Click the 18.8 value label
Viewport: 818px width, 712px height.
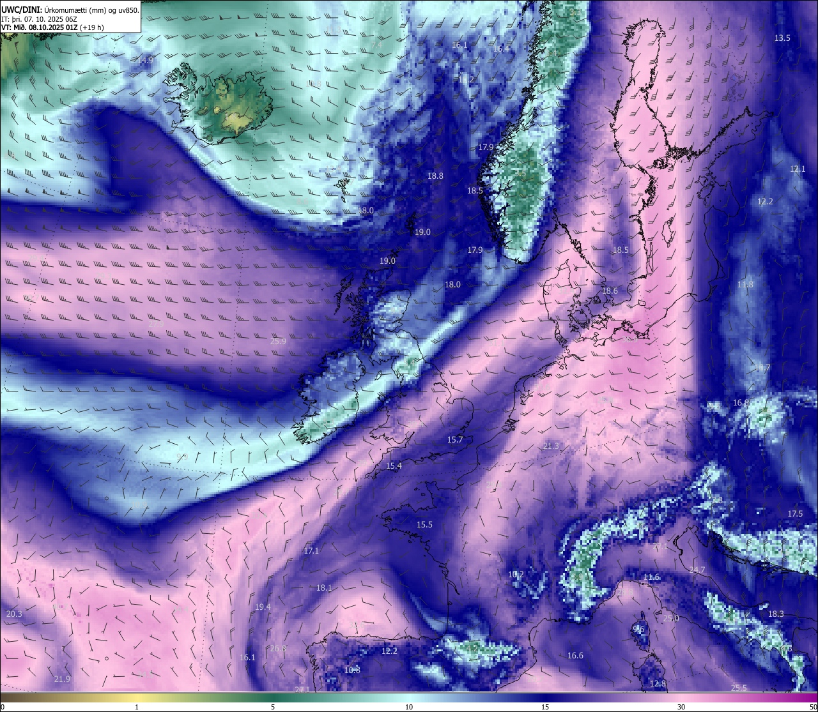coord(435,176)
